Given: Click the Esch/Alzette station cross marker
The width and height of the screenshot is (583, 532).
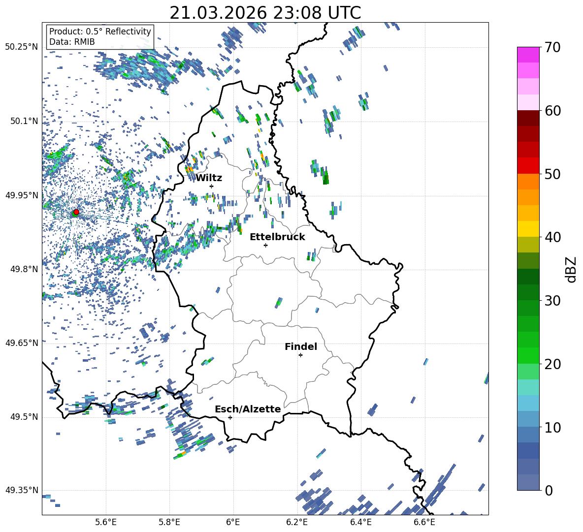Looking at the screenshot, I should [x=230, y=417].
